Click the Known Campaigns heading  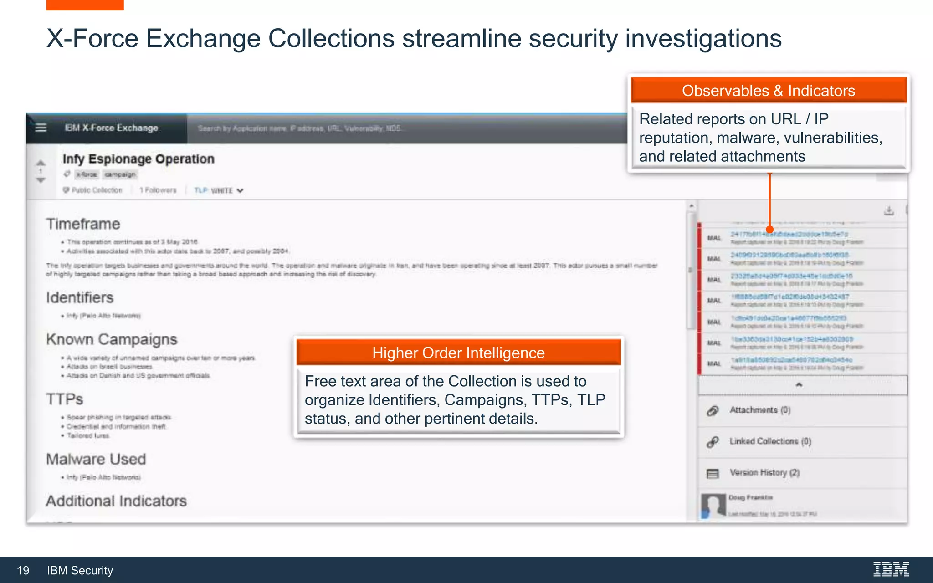[x=112, y=339]
